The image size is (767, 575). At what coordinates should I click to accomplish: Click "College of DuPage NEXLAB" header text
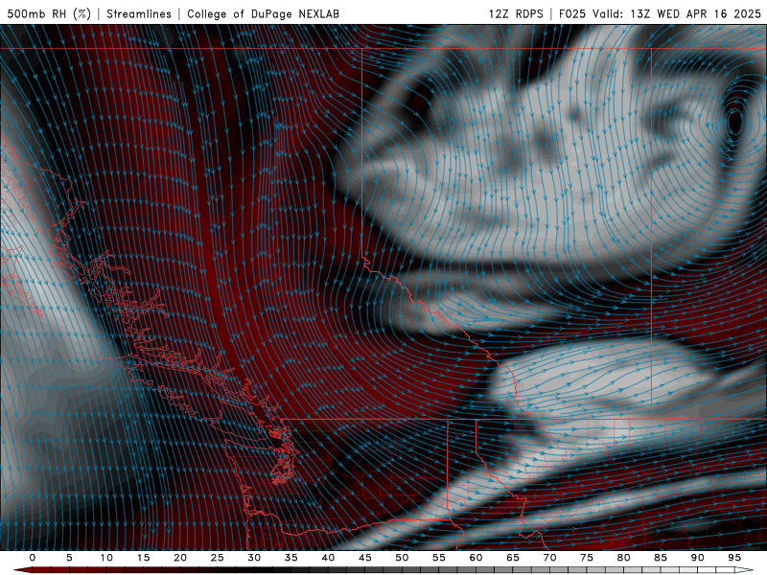tap(263, 13)
